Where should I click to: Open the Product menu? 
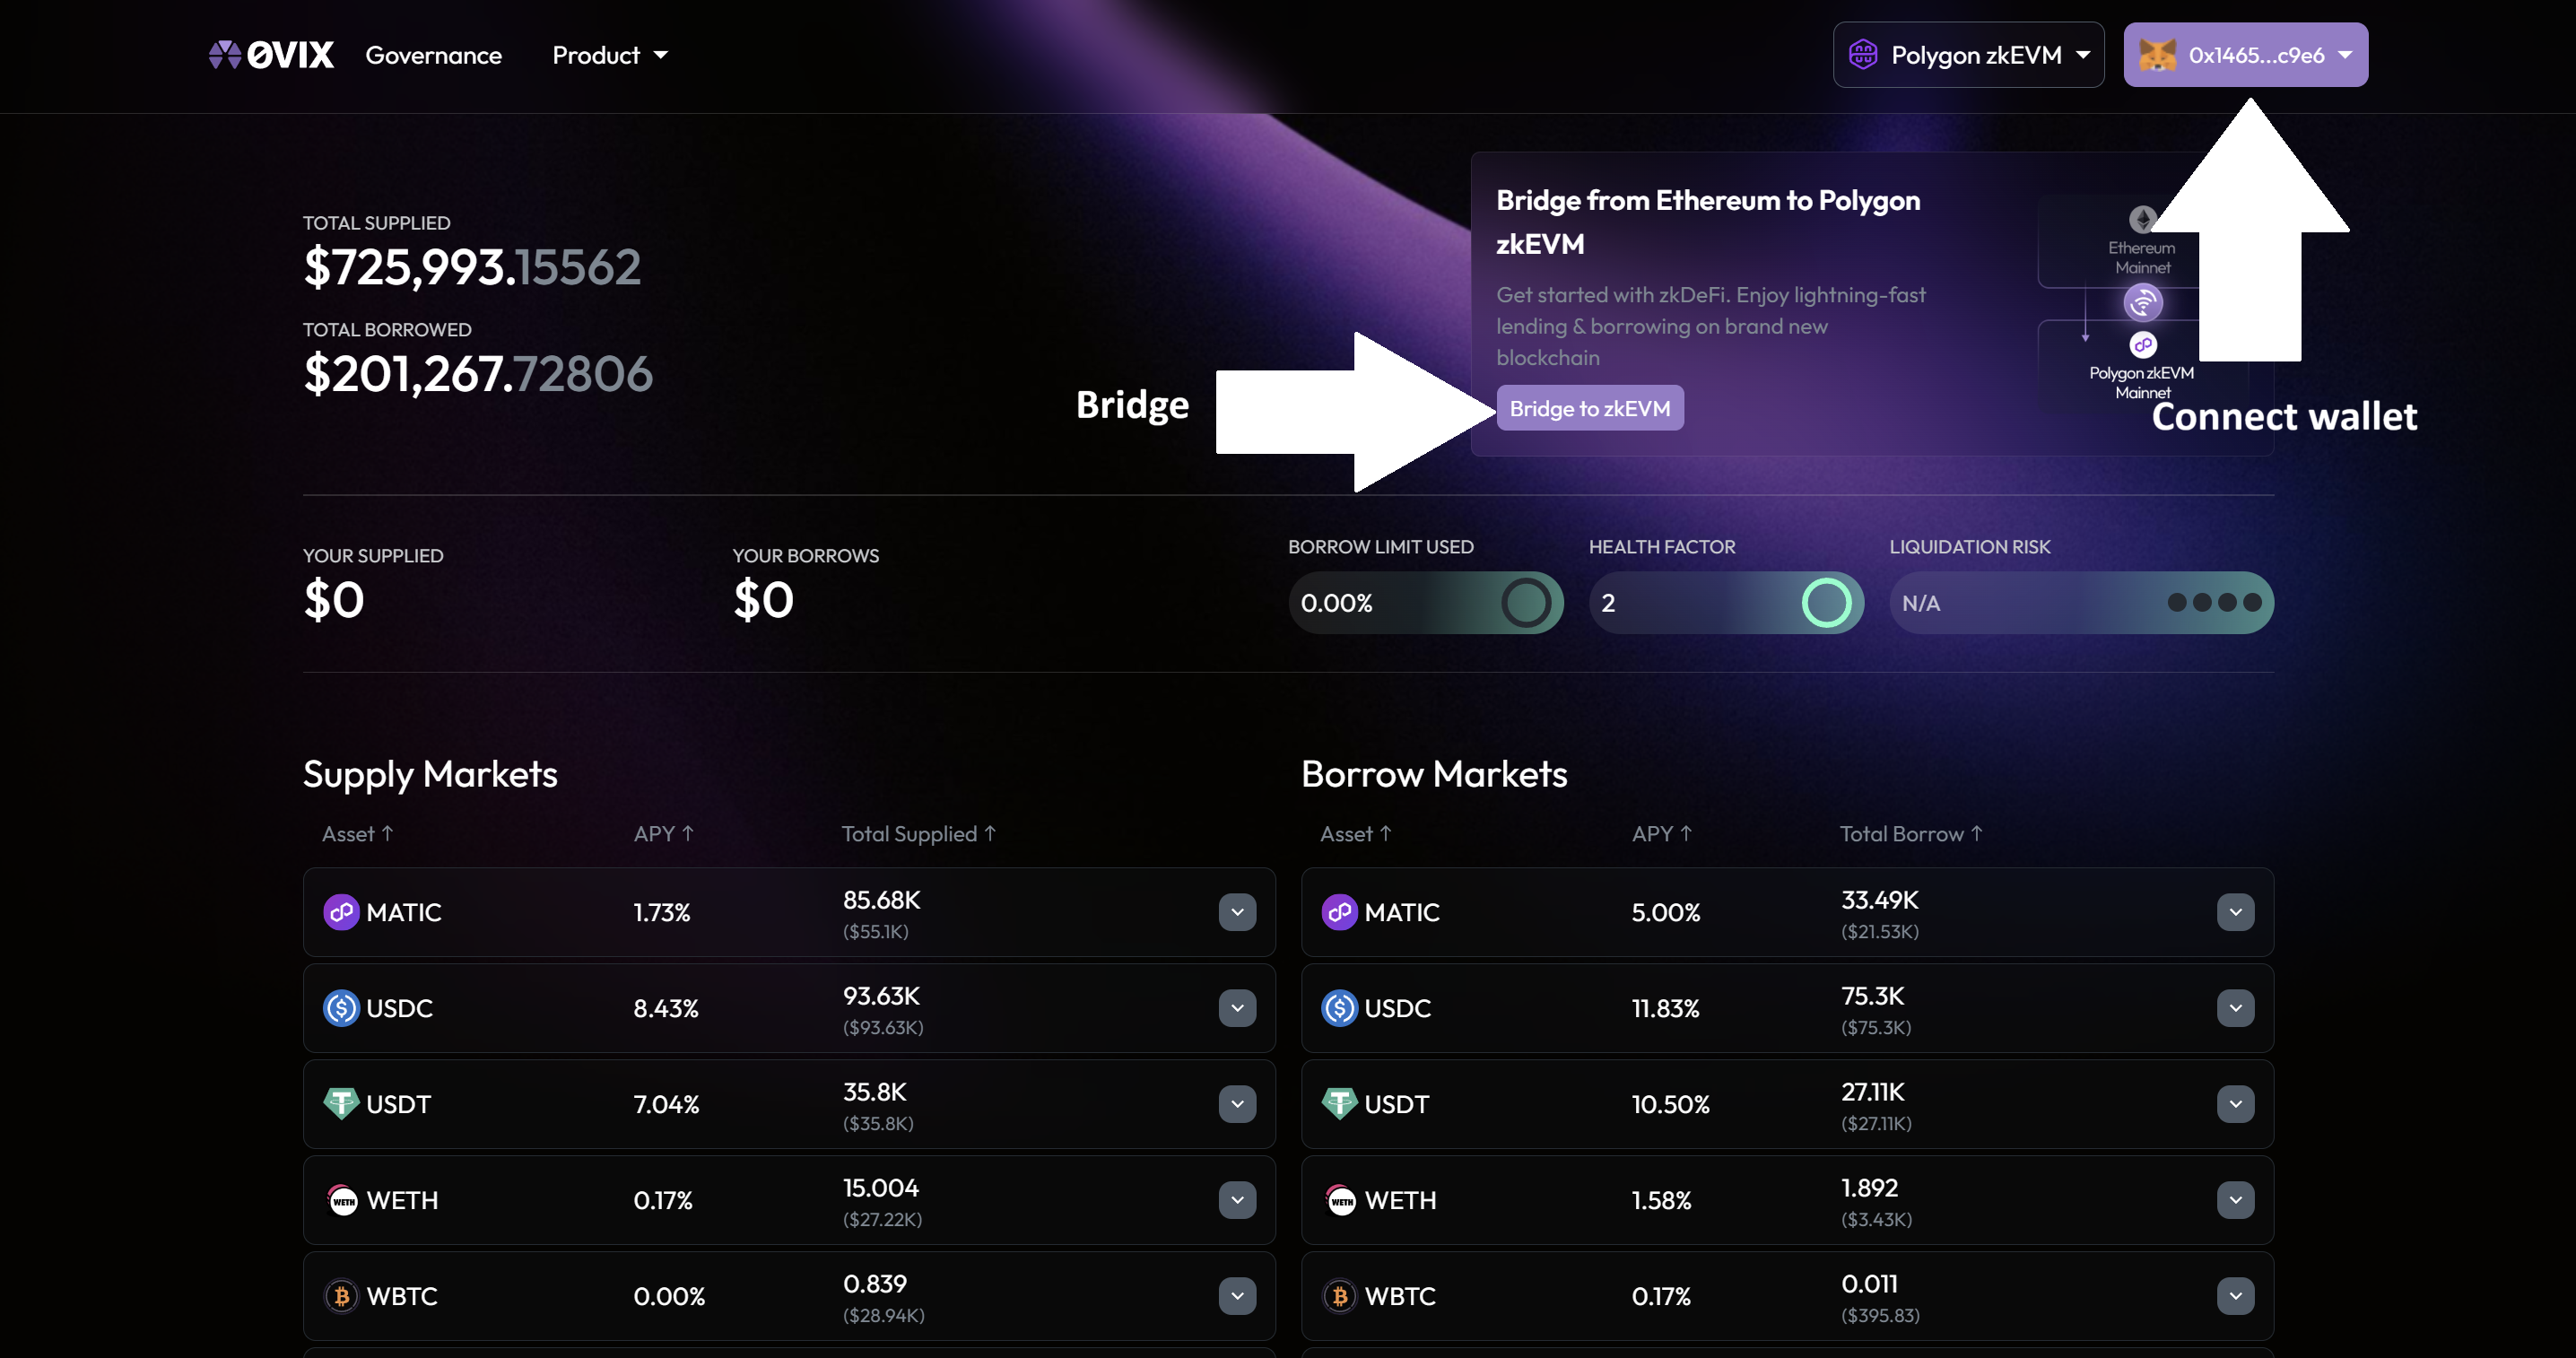coord(609,55)
